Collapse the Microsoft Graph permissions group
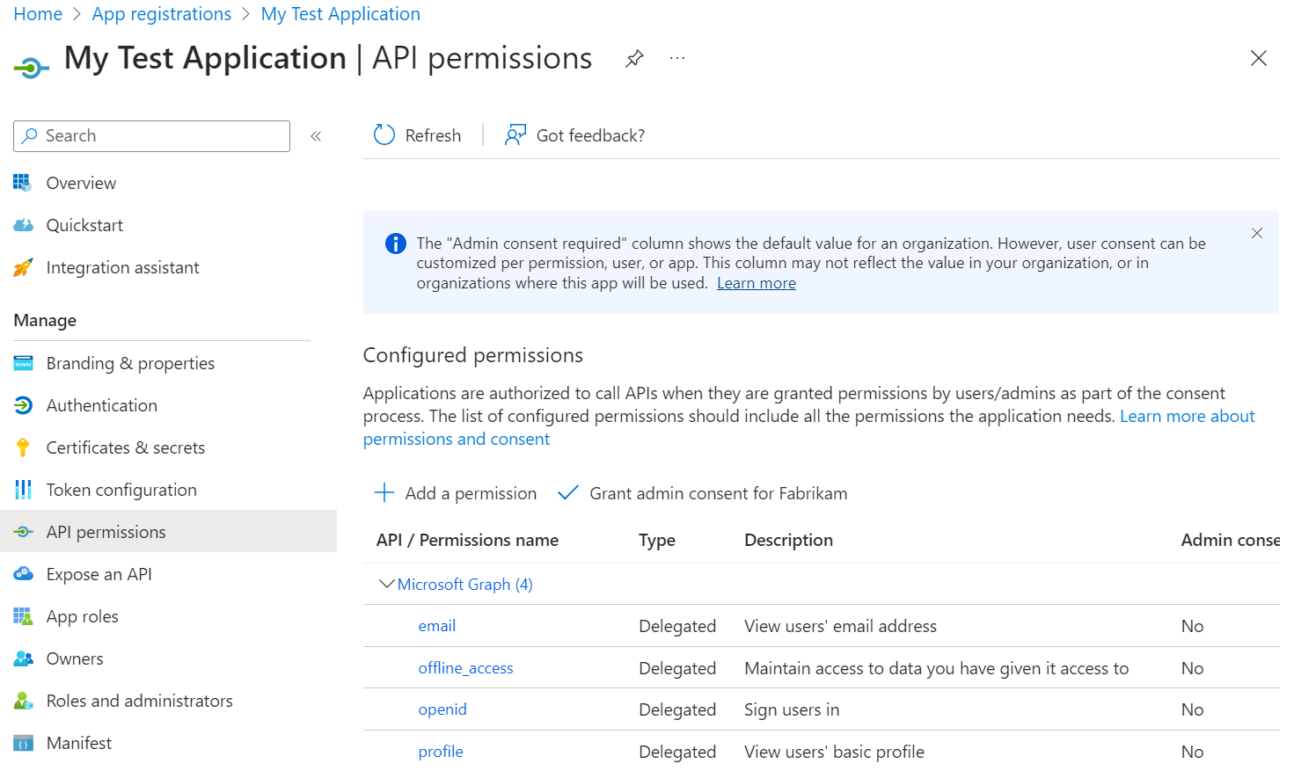Image resolution: width=1294 pixels, height=771 pixels. pyautogui.click(x=386, y=584)
